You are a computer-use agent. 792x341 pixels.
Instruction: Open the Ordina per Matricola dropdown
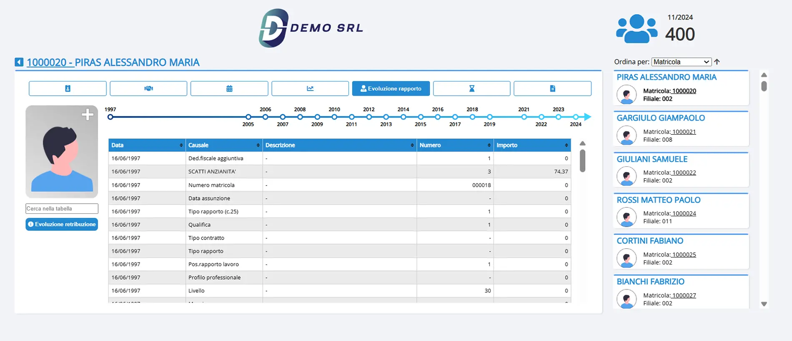click(681, 62)
